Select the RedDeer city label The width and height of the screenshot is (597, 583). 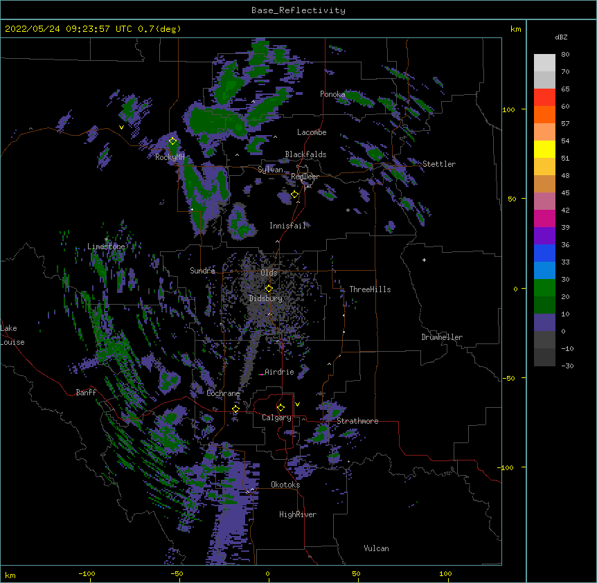305,177
